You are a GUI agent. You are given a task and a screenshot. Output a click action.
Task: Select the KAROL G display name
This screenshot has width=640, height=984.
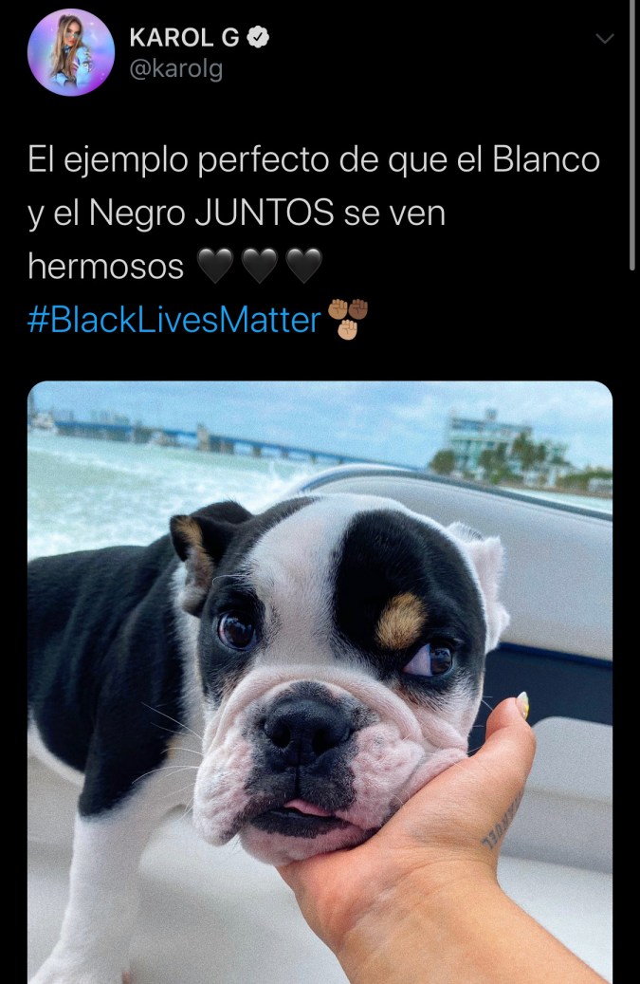(x=184, y=38)
